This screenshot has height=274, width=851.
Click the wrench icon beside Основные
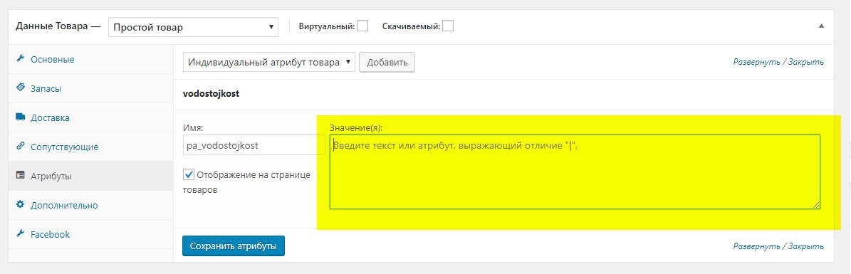click(x=21, y=59)
